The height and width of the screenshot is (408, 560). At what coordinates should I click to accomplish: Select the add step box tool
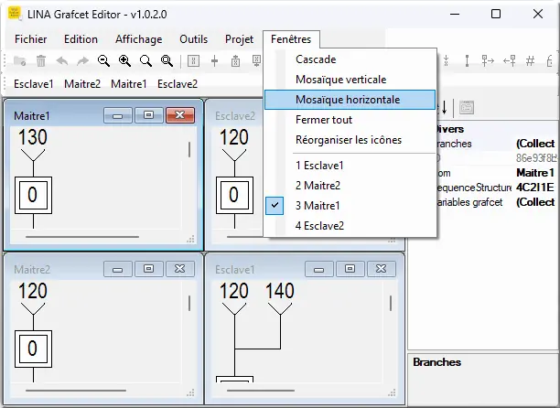click(193, 60)
